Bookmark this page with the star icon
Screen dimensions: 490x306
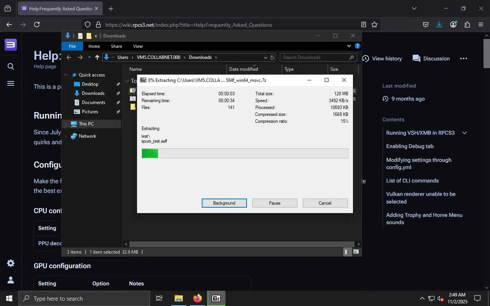[374, 24]
